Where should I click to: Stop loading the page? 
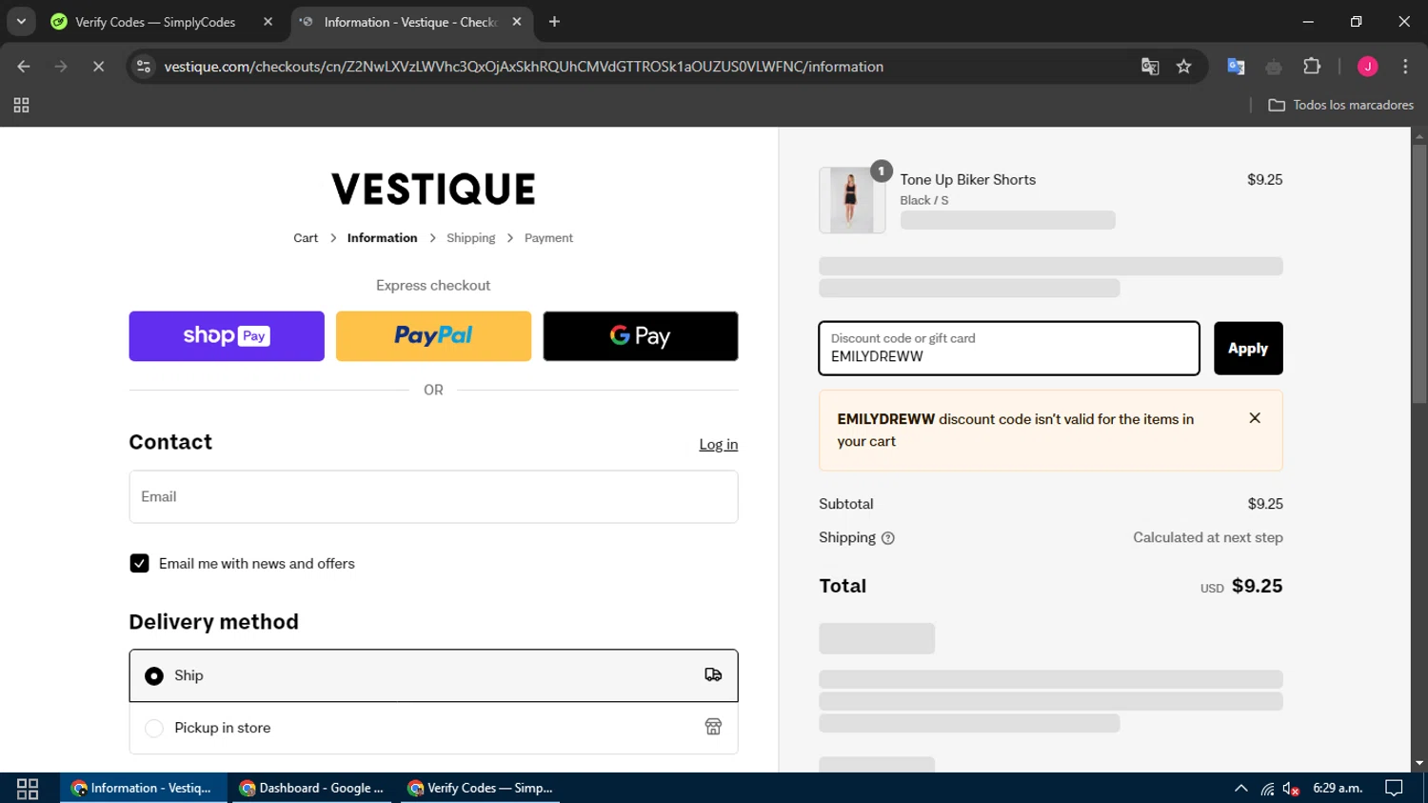[x=98, y=67]
